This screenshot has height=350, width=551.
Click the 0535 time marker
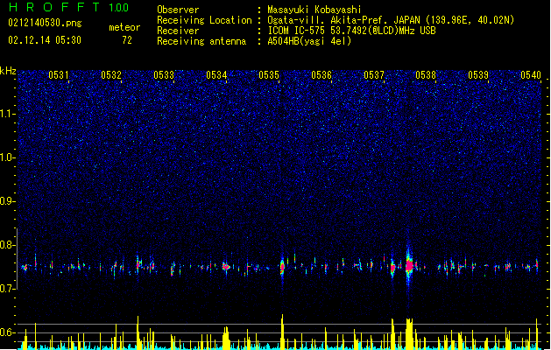click(269, 75)
